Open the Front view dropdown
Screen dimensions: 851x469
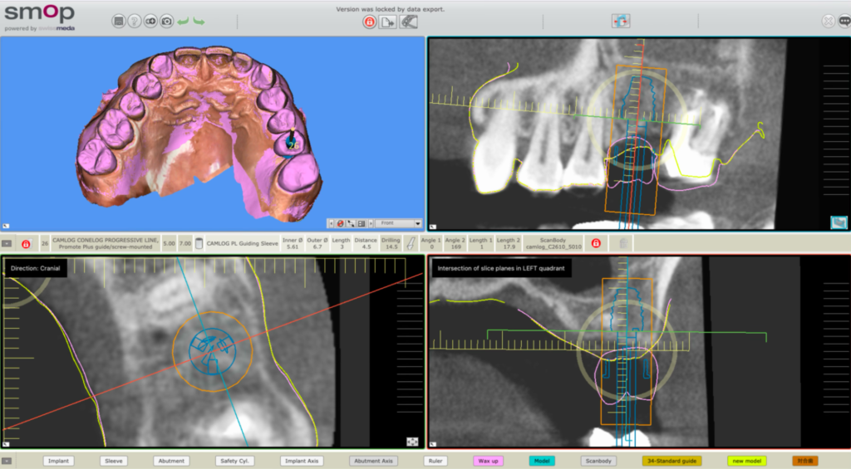(397, 223)
